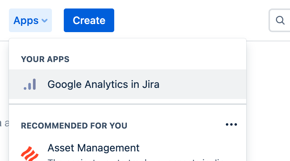Click the Recommended For You heading
Image resolution: width=290 pixels, height=161 pixels.
pyautogui.click(x=74, y=126)
